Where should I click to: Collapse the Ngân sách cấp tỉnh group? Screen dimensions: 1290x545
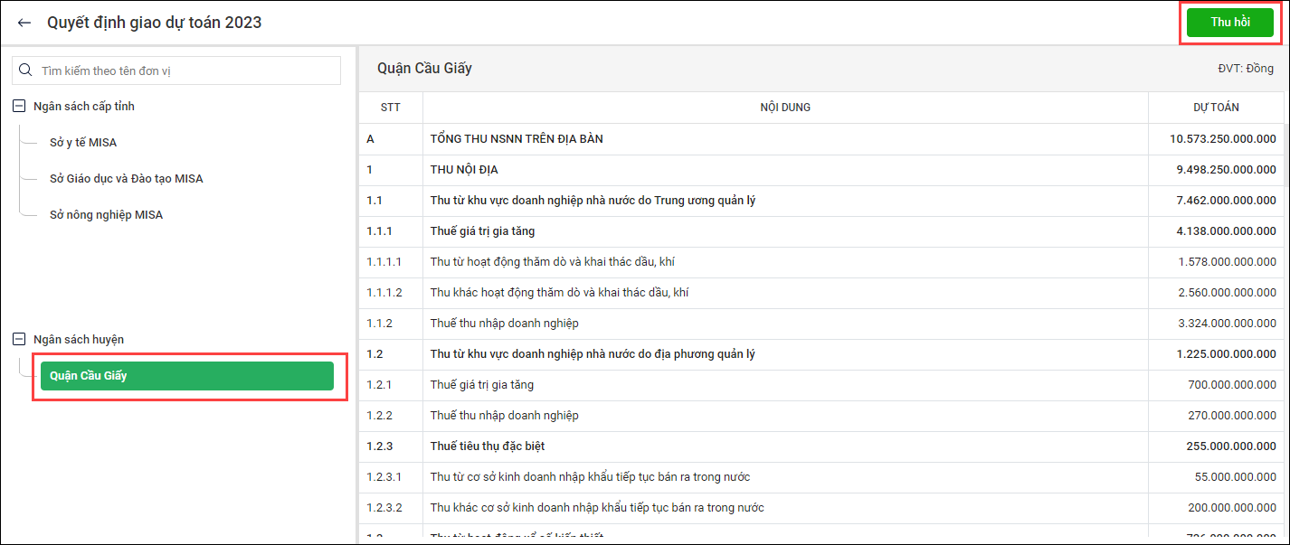19,107
